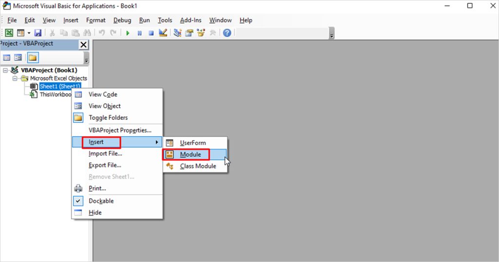The height and width of the screenshot is (262, 499).
Task: Open the Tools menu
Action: point(165,20)
